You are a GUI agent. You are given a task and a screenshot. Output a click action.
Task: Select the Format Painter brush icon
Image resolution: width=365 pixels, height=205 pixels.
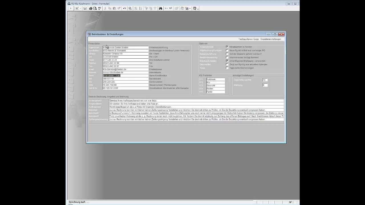(x=119, y=9)
